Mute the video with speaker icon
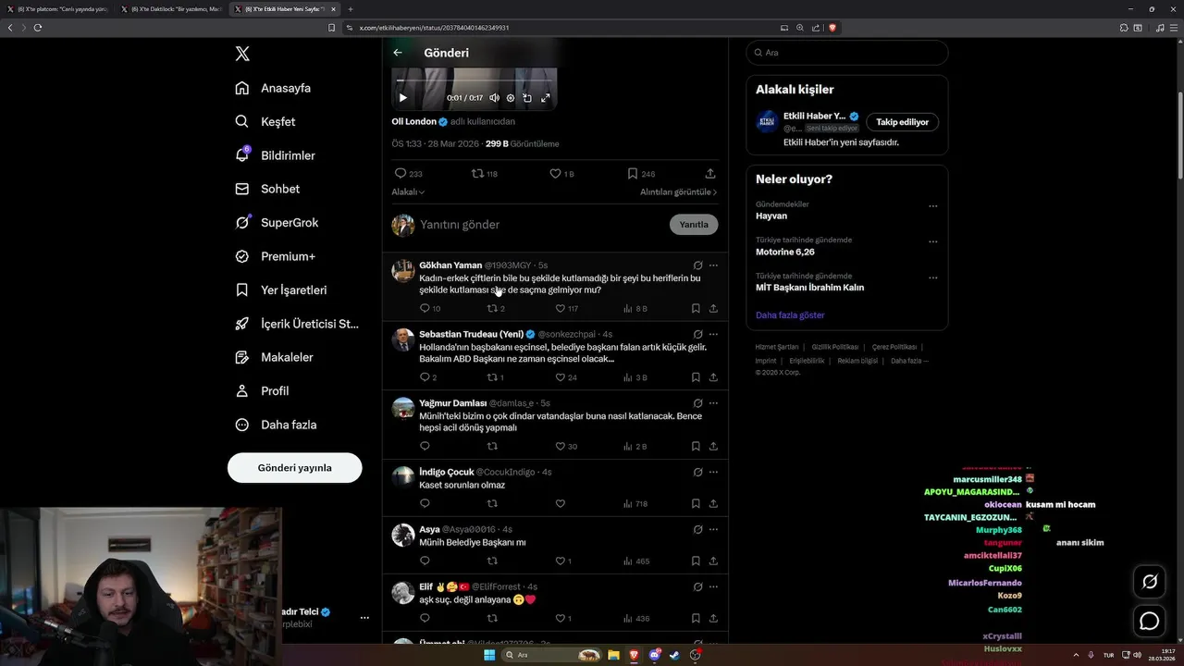1184x666 pixels. (x=494, y=97)
